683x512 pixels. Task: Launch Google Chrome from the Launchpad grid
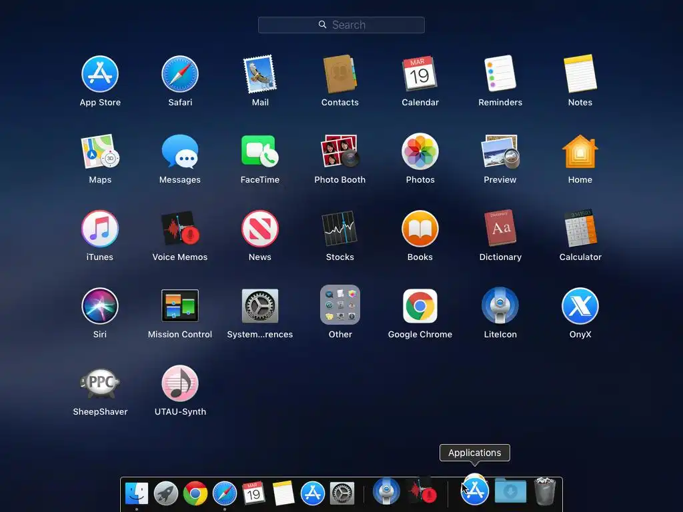pos(420,306)
